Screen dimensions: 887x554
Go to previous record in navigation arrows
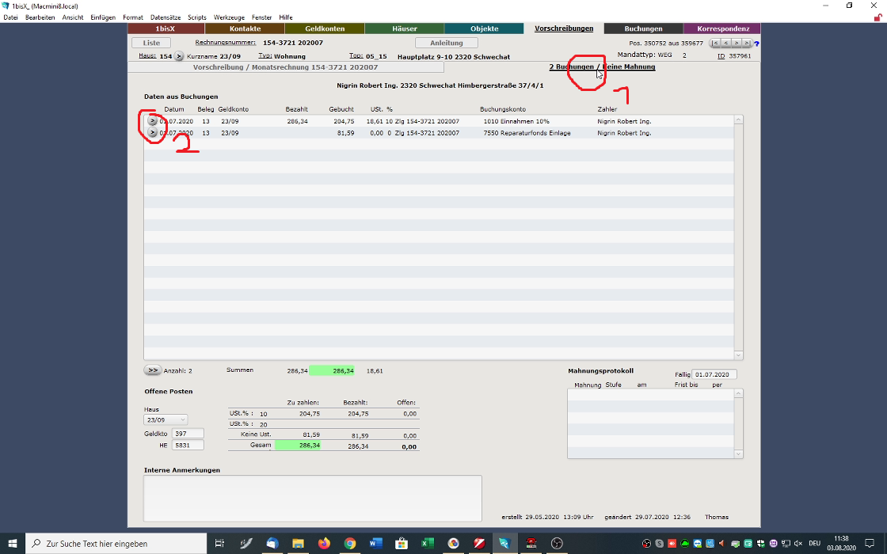(726, 43)
